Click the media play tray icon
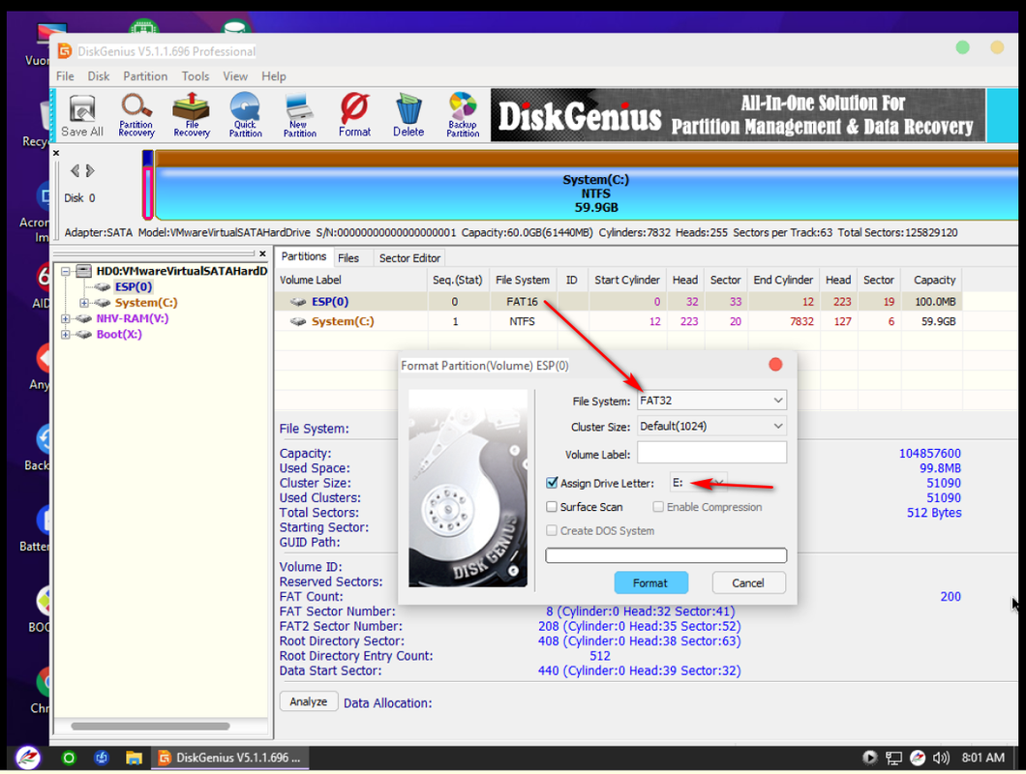The height and width of the screenshot is (774, 1026). [869, 758]
